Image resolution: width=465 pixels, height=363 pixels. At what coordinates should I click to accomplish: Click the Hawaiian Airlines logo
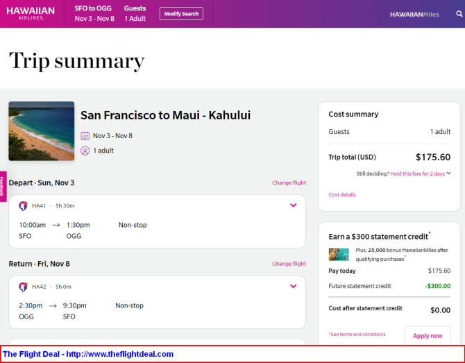(x=31, y=13)
